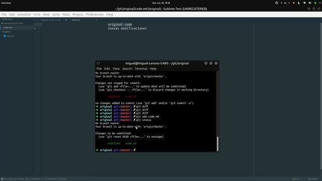Viewport: 322px width, 181px height.
Task: Close the code.md tab
Action: tap(96, 20)
